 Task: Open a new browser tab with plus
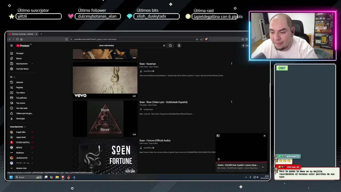[41, 34]
